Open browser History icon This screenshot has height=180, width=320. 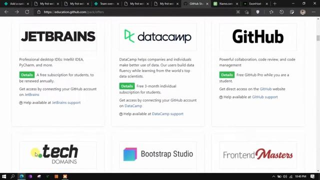click(x=281, y=12)
